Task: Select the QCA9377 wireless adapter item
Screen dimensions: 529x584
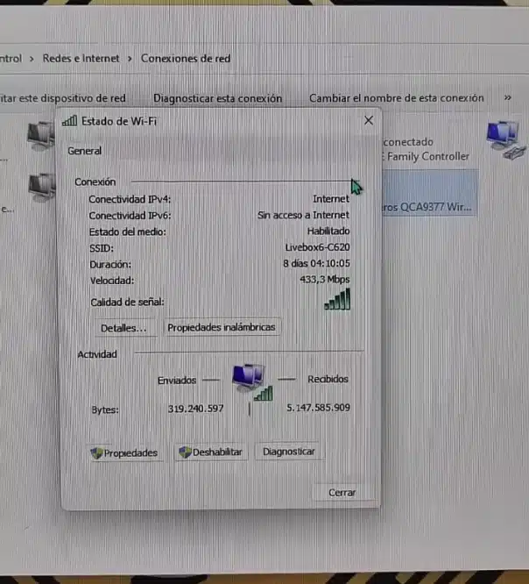Action: click(x=430, y=194)
